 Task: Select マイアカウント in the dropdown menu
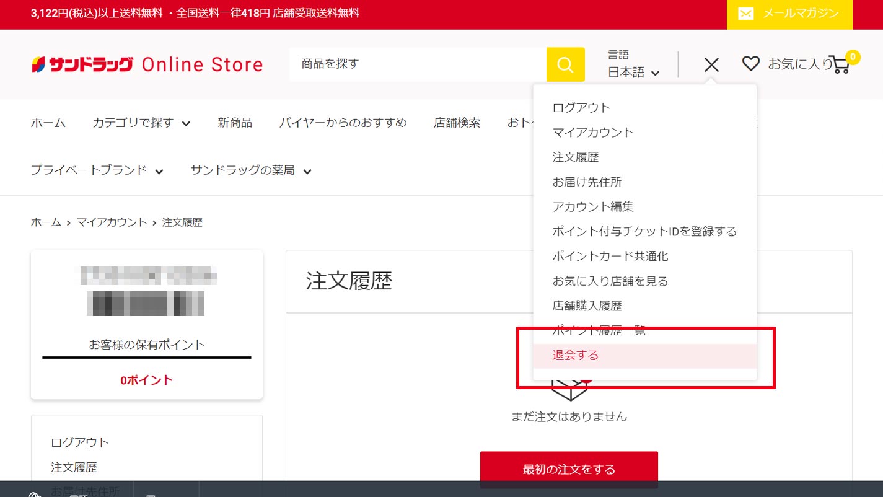(593, 133)
